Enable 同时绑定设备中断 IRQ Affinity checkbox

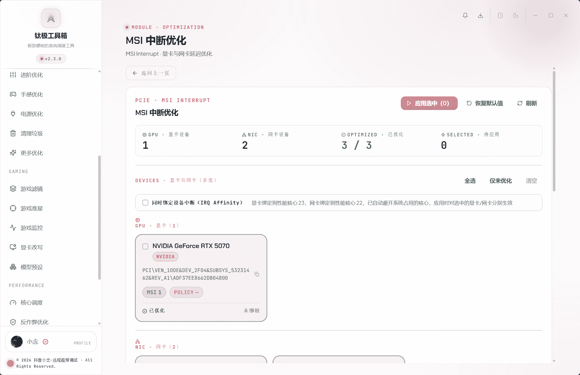coord(145,203)
